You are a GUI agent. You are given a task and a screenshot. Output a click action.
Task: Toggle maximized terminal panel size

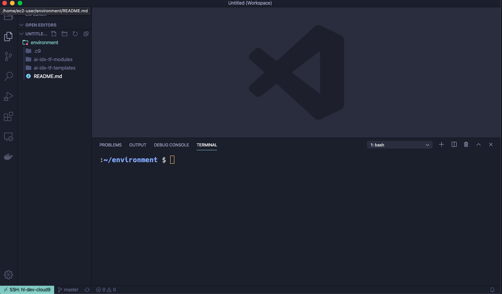(479, 145)
